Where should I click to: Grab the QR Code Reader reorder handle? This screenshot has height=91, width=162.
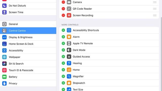point(155,9)
